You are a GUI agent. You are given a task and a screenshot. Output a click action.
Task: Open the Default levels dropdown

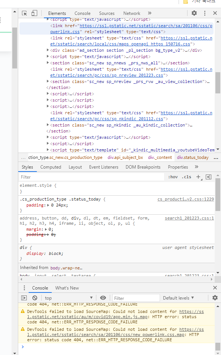[x=179, y=298]
